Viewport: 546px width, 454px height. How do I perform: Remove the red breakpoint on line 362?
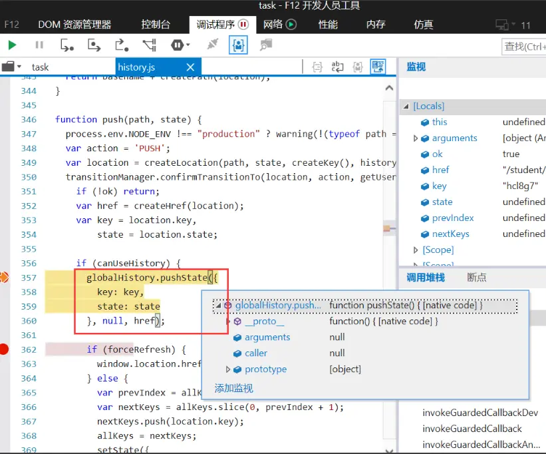click(x=4, y=349)
